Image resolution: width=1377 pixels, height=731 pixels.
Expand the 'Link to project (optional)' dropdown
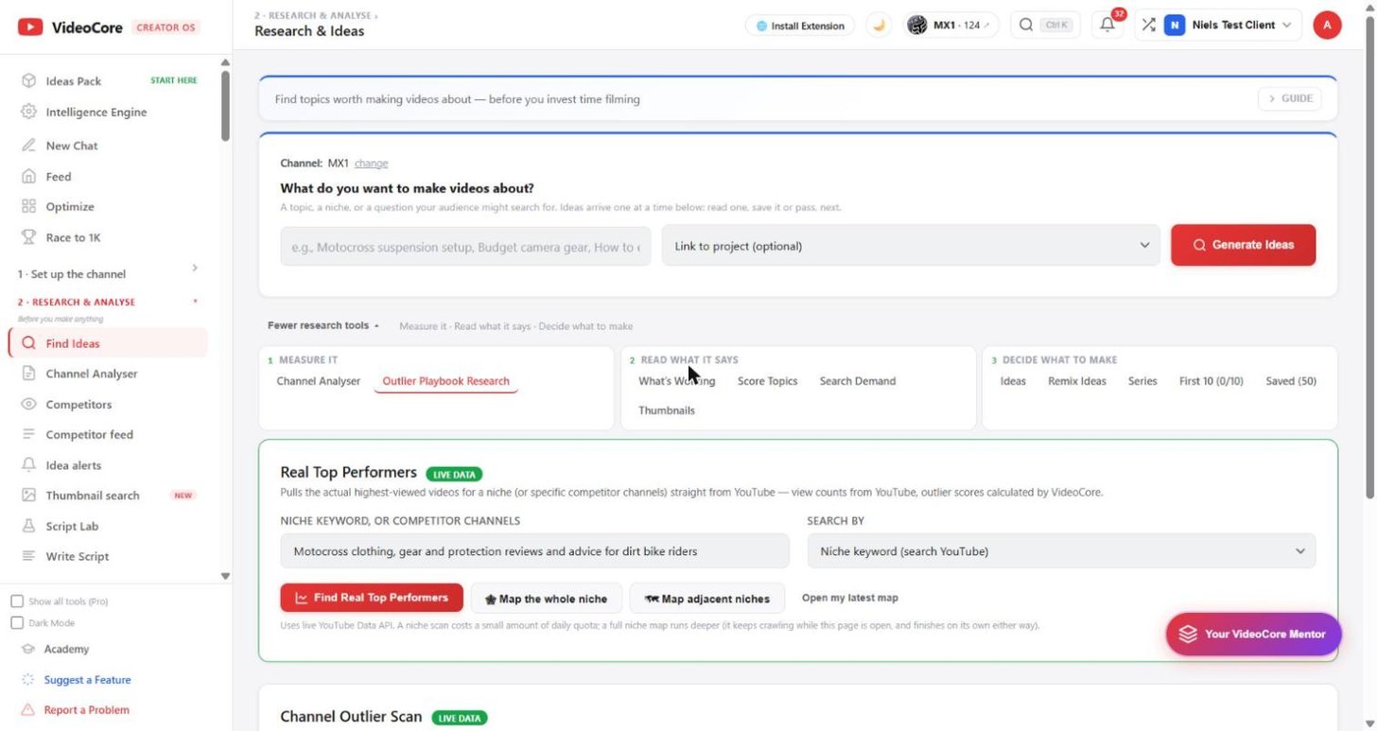[x=911, y=246]
